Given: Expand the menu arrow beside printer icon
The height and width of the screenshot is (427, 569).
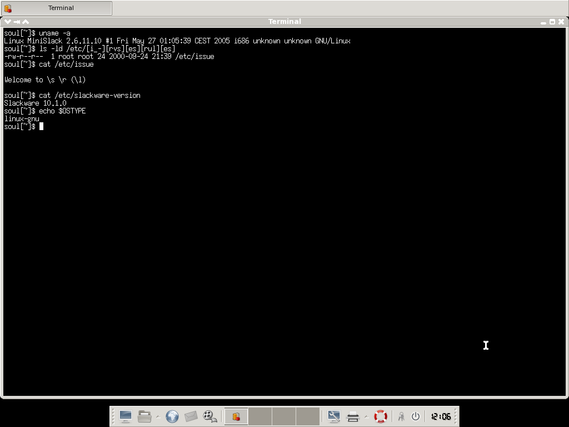Looking at the screenshot, I should tap(366, 417).
